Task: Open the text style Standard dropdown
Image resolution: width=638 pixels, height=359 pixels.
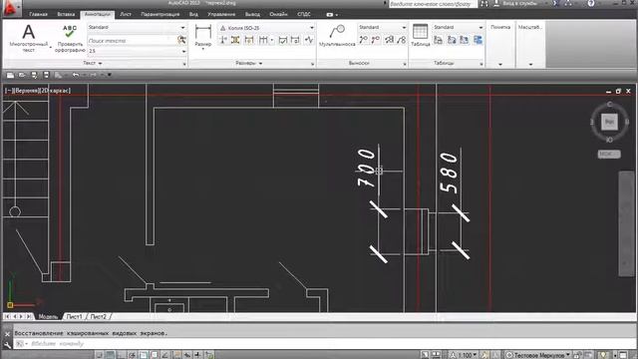Action: pos(182,27)
